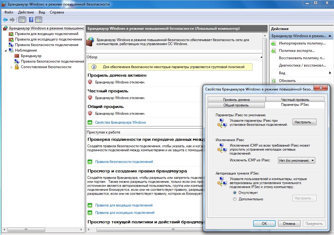
Task: Select the Параметры IPSec tab
Action: 295,105
